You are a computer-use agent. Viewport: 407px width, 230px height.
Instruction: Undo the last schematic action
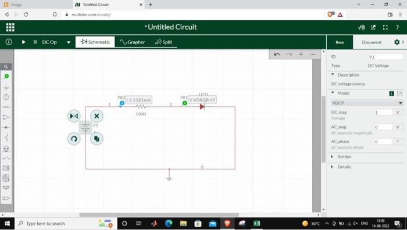[x=277, y=54]
